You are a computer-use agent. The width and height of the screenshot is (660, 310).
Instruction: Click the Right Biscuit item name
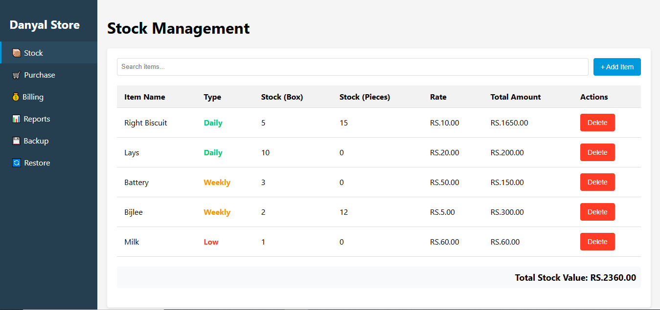[145, 123]
